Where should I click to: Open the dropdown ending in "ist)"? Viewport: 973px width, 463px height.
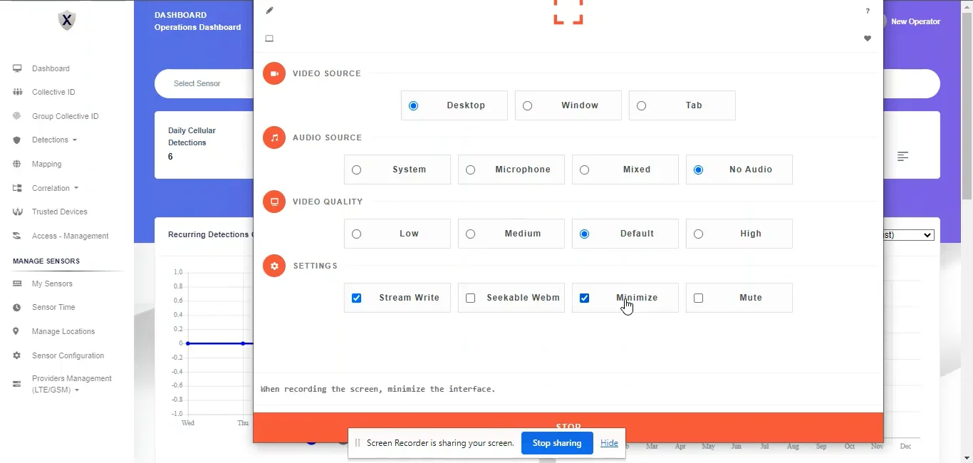[x=908, y=235]
